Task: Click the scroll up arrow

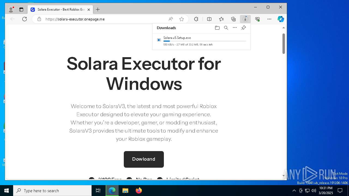Action: point(284,28)
